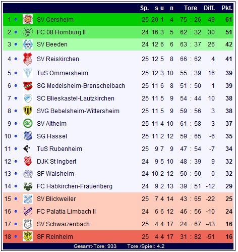Click the blue dot beside rank 10

pyautogui.click(x=16, y=136)
